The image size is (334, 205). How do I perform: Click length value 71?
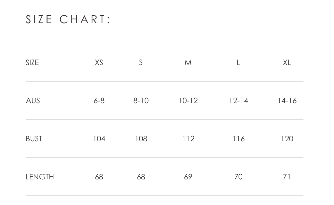287,177
